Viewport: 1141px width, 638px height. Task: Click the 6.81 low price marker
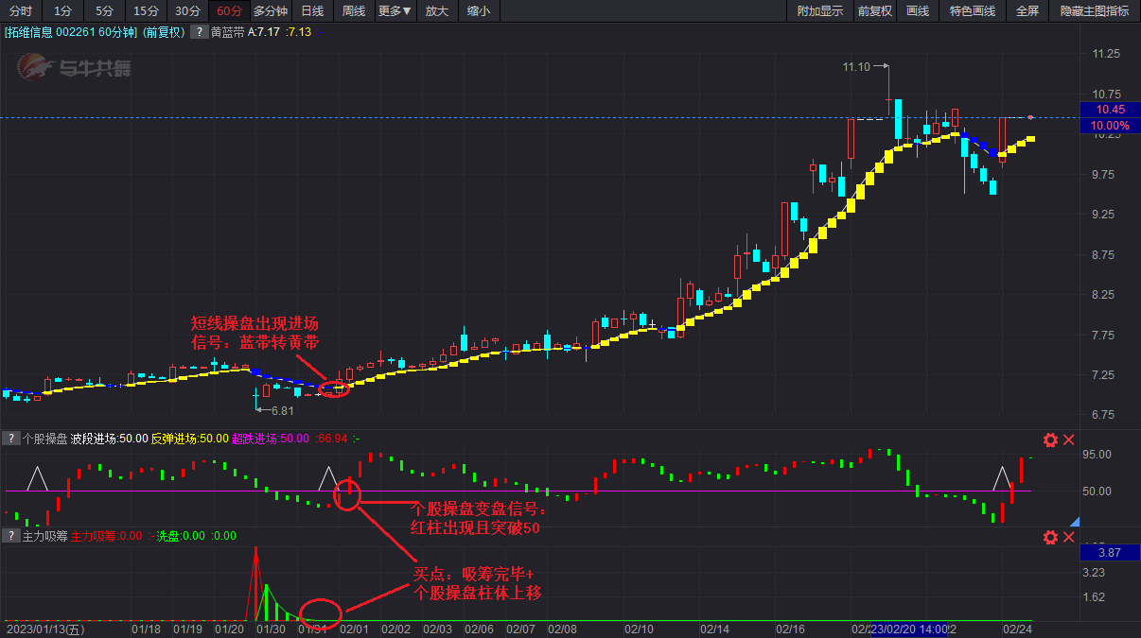tap(282, 411)
